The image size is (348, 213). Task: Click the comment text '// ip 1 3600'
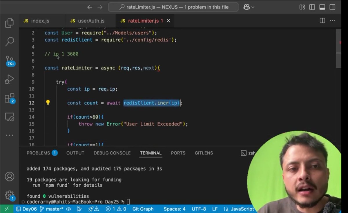tap(61, 54)
